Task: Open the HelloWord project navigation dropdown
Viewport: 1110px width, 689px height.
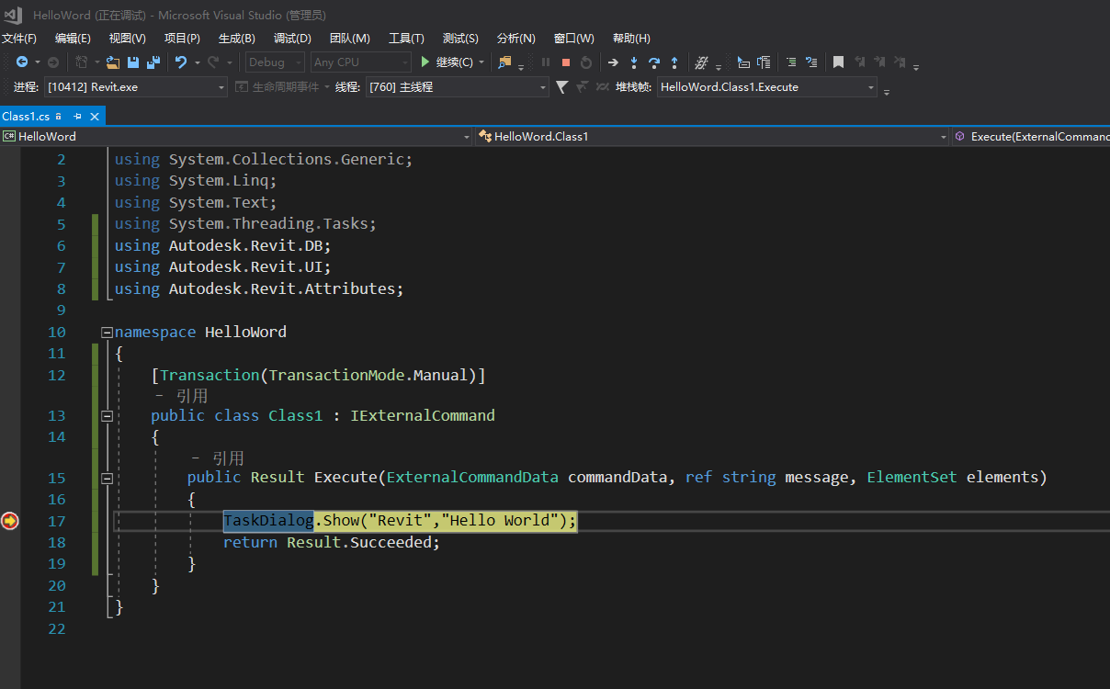Action: pyautogui.click(x=237, y=136)
